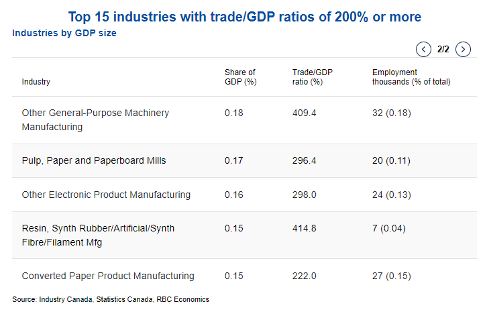This screenshot has height=318, width=487.
Task: Go to the previous table page arrow
Action: pyautogui.click(x=423, y=49)
